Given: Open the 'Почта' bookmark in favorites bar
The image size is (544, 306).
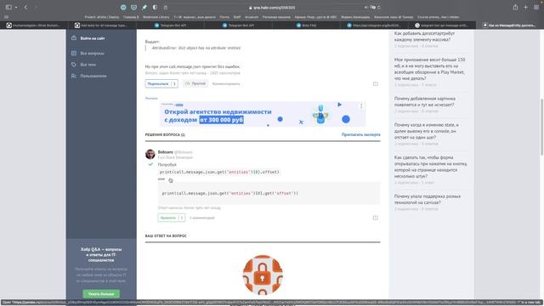Looking at the screenshot, I should point(224,17).
